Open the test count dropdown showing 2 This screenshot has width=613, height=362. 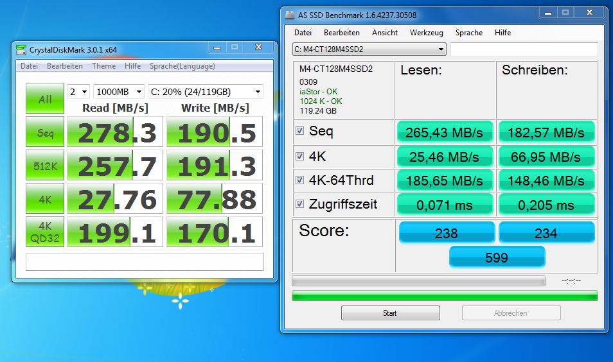point(78,92)
